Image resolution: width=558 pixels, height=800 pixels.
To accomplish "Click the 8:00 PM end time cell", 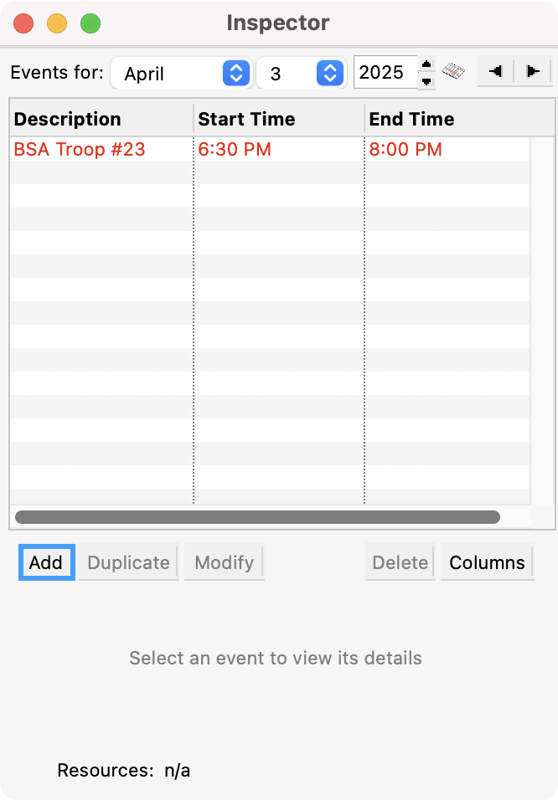I will tap(406, 150).
